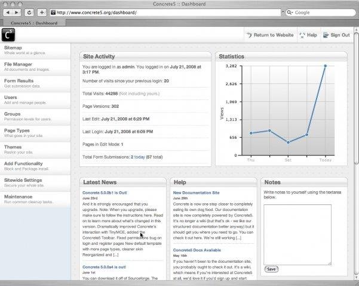The width and height of the screenshot is (359, 286).
Task: Click the Sat data point on the chart
Action: pos(289,142)
